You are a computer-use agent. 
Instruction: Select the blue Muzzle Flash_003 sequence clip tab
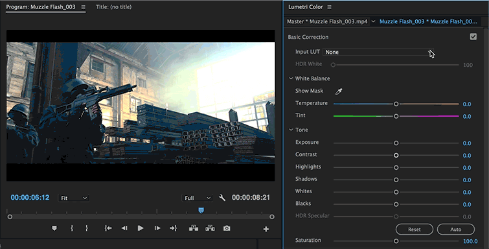point(428,21)
